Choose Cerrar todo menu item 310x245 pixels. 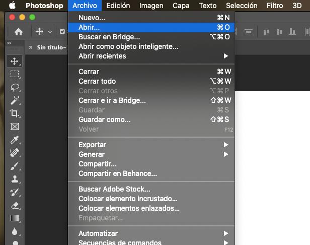click(x=151, y=81)
